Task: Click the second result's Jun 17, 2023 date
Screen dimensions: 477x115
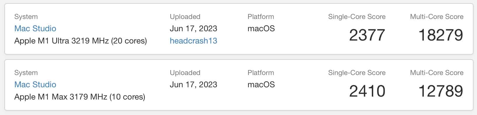Action: pyautogui.click(x=193, y=84)
